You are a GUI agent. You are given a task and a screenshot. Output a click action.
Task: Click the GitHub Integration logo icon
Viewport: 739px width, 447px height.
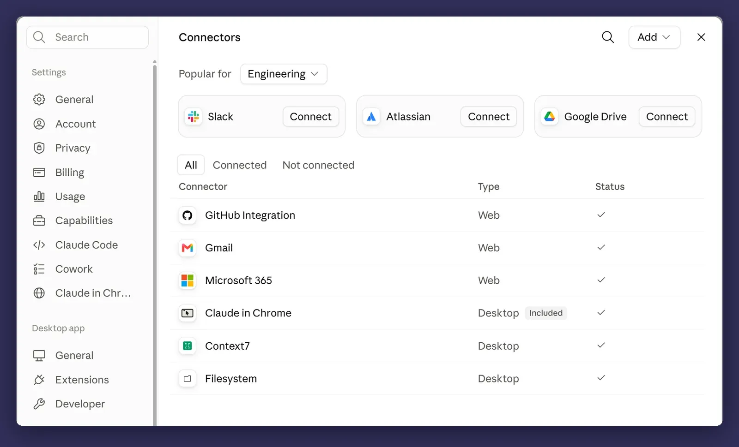point(188,215)
